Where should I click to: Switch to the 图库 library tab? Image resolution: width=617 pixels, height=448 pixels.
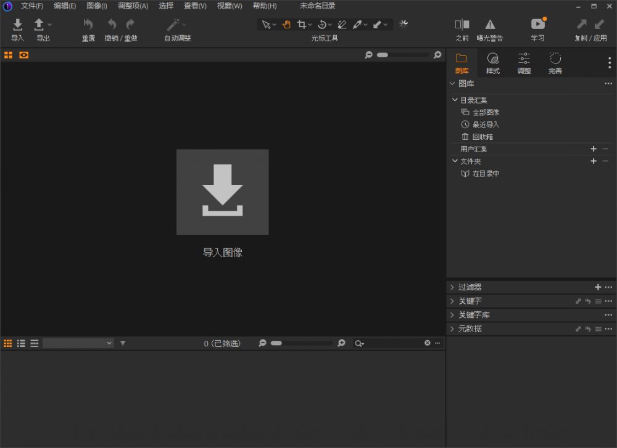click(x=462, y=63)
